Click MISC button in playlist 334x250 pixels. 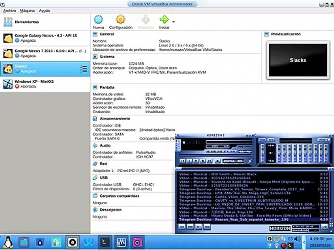click(207, 227)
